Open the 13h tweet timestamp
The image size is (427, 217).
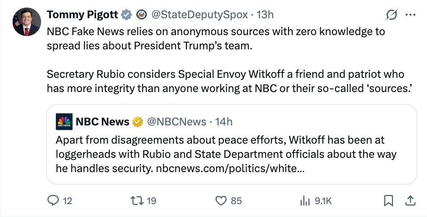tap(265, 15)
